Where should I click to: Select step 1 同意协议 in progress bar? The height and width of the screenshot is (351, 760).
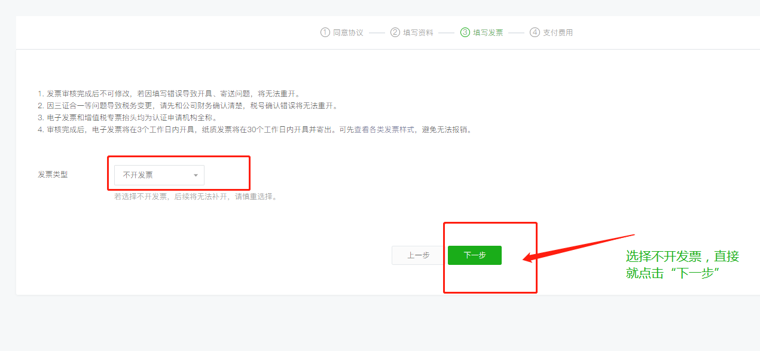[342, 33]
